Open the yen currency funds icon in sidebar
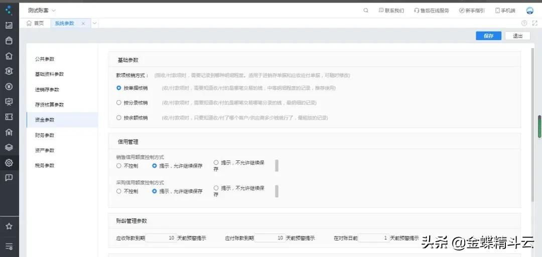 tap(9, 86)
